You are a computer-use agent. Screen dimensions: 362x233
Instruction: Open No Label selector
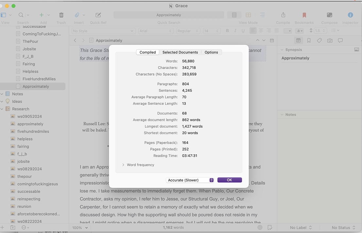pos(301,228)
